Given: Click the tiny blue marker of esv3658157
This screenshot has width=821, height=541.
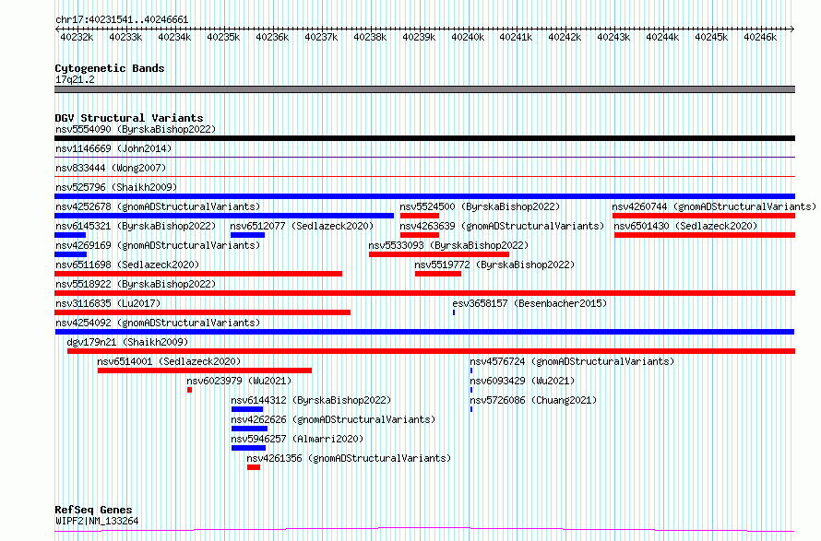Looking at the screenshot, I should coord(454,312).
